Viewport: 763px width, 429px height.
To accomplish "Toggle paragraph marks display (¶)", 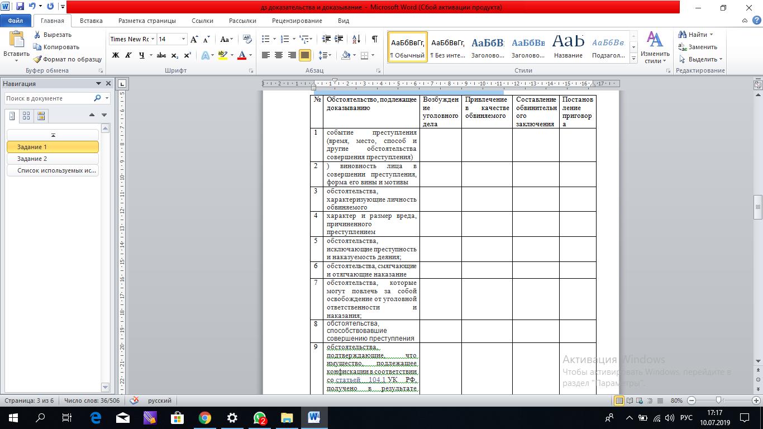I will 374,39.
